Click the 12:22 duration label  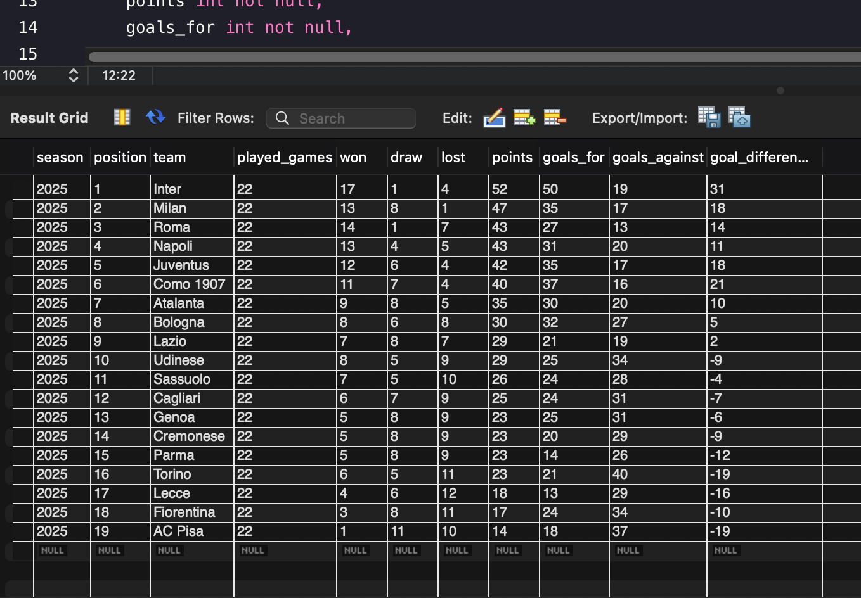point(119,75)
